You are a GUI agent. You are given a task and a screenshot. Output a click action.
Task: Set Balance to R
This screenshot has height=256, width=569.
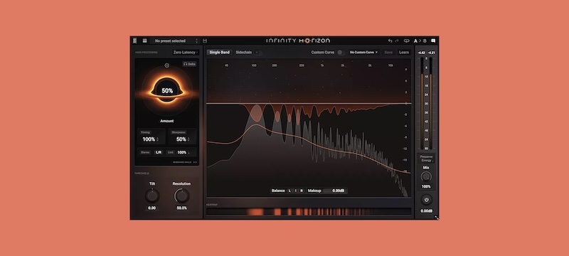pos(302,191)
